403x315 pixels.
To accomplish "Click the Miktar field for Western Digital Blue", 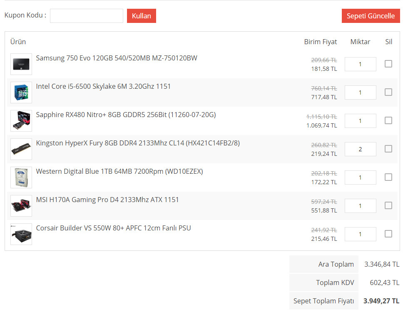I will 361,177.
